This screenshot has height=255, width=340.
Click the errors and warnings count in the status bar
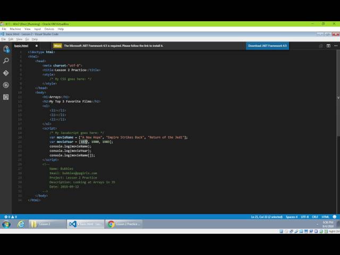[11, 217]
